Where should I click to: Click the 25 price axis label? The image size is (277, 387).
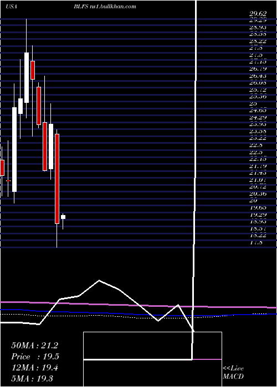(x=254, y=104)
